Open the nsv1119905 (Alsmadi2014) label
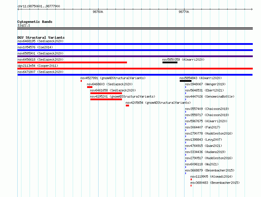Screen dimensions: 261x197 (211, 176)
